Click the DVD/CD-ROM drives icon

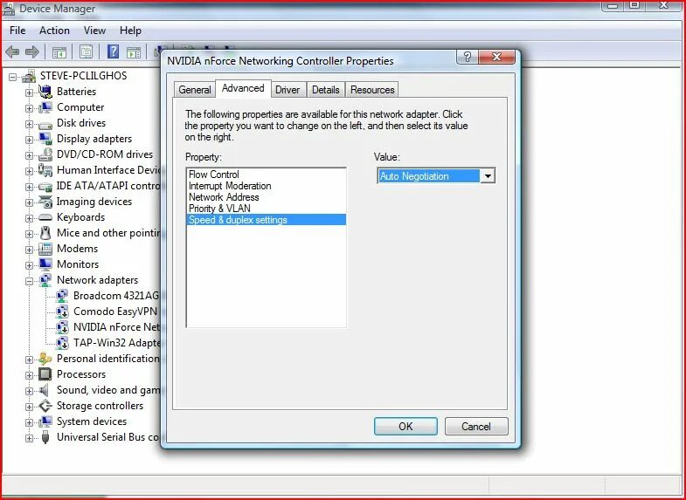[45, 154]
